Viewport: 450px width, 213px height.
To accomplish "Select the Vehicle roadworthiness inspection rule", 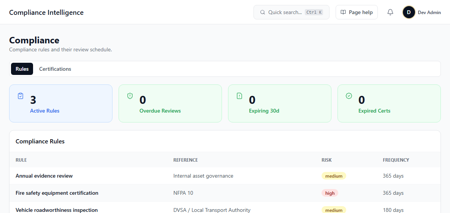I will click(57, 210).
